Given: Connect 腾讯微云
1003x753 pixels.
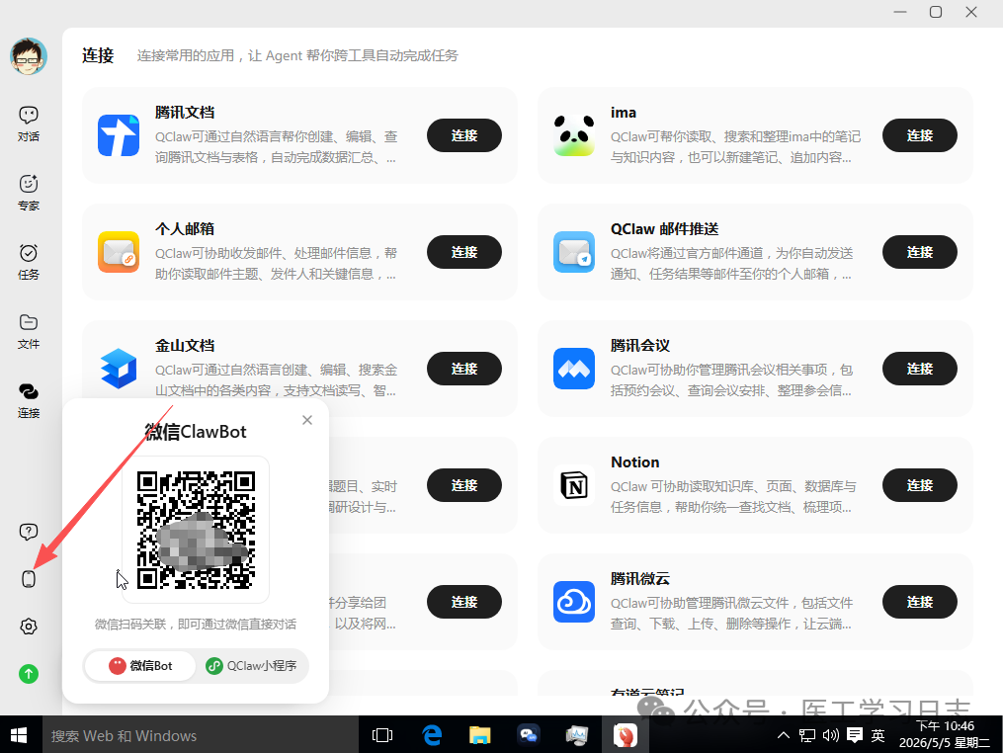Looking at the screenshot, I should point(919,602).
